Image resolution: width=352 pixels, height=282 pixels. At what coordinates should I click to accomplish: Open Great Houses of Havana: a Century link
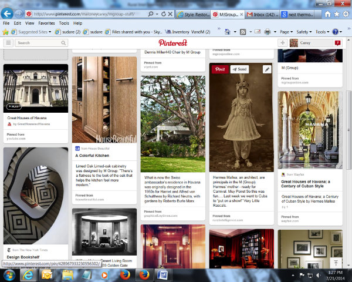(306, 184)
